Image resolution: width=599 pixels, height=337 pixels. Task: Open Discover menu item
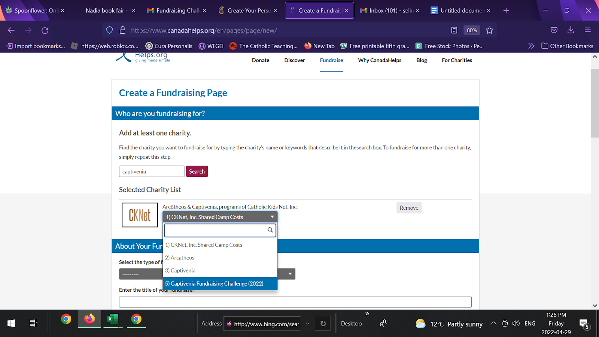click(x=295, y=60)
